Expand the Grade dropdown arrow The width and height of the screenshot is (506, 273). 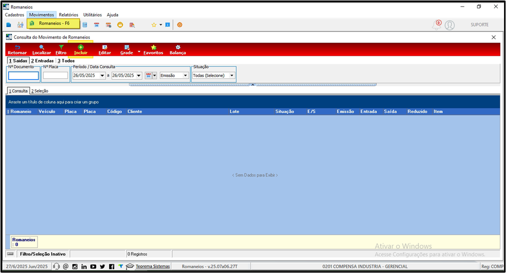(x=139, y=51)
